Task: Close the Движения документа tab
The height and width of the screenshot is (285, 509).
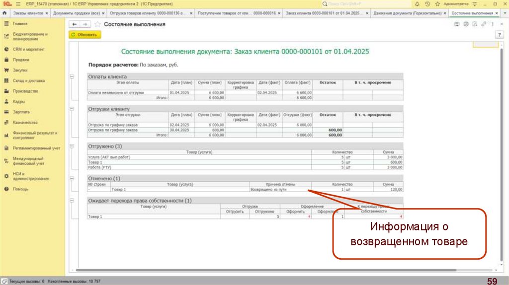Action: pos(445,13)
